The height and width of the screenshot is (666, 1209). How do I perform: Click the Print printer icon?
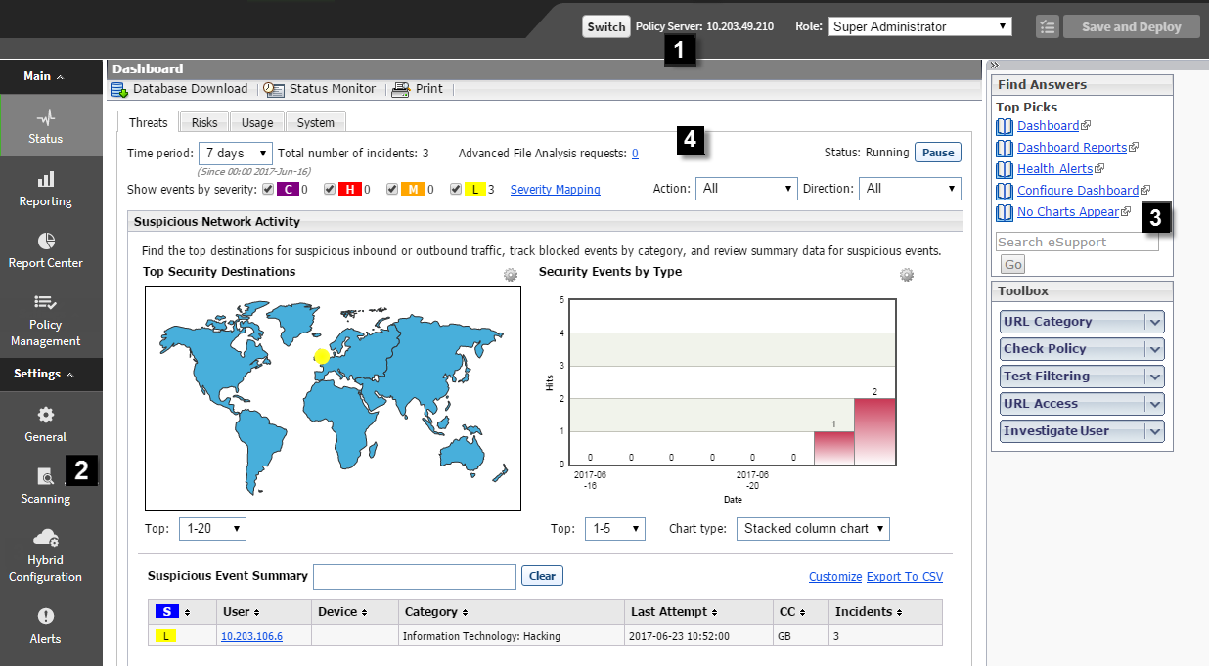(400, 89)
